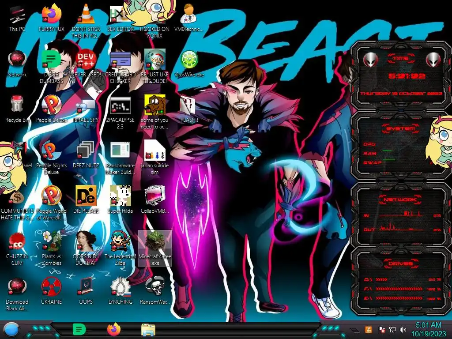Image resolution: width=452 pixels, height=339 pixels.
Task: Open File Explorer from the taskbar
Action: point(148,330)
